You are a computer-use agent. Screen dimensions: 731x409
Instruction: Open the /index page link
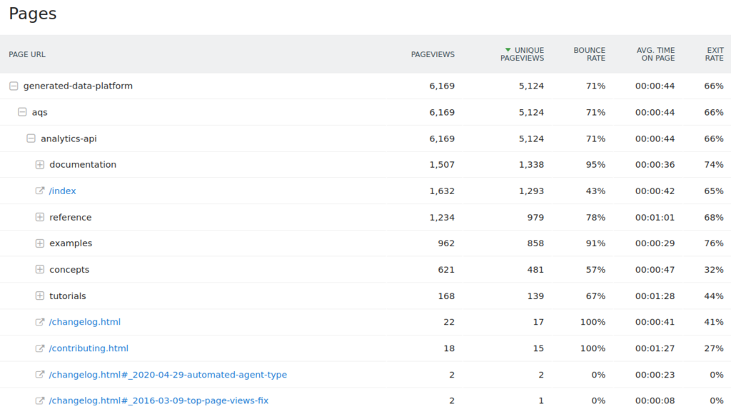63,191
